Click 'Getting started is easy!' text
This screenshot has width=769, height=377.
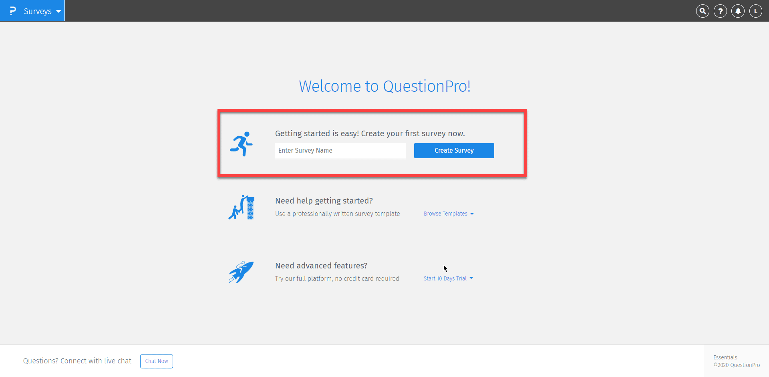pyautogui.click(x=317, y=133)
